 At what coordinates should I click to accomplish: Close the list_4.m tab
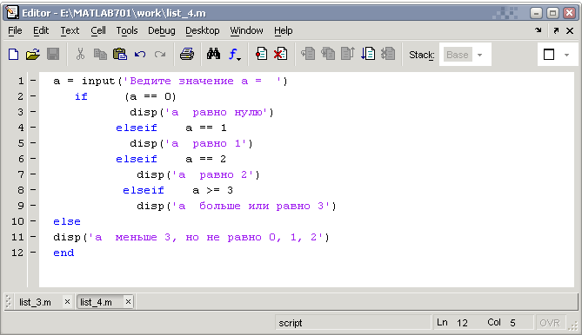(128, 302)
